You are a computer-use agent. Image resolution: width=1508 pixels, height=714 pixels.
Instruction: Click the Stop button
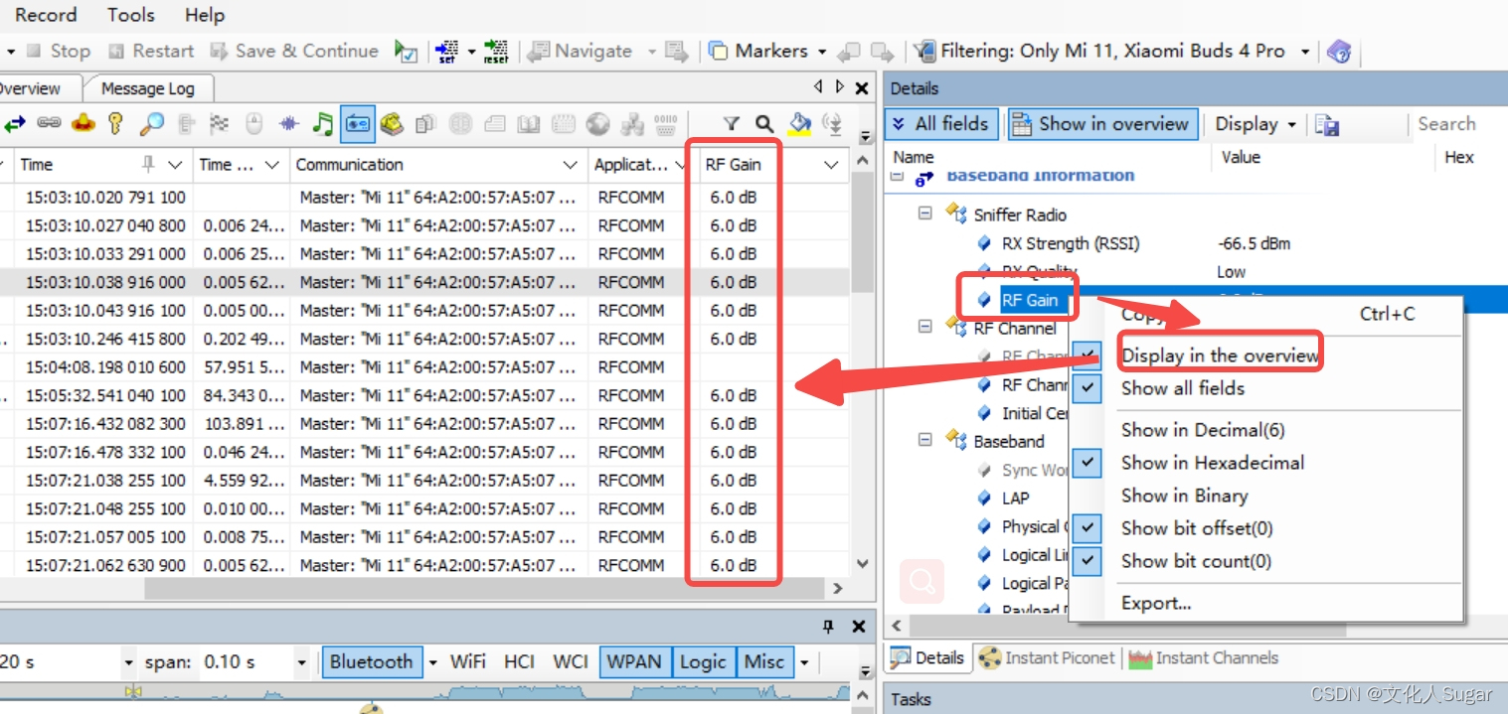[x=58, y=51]
